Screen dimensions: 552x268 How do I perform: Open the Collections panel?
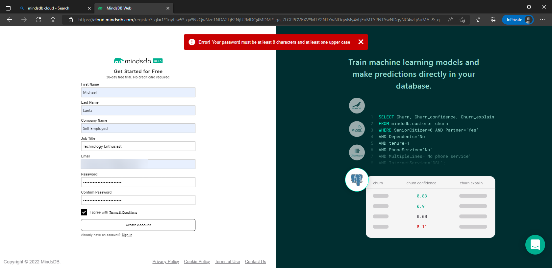tap(493, 20)
